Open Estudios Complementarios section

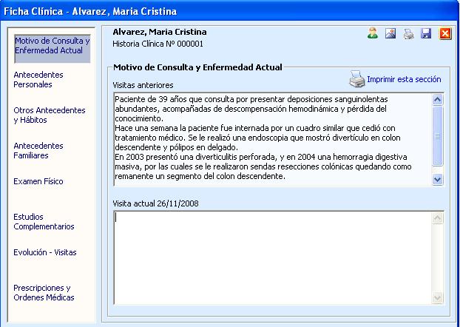[44, 222]
